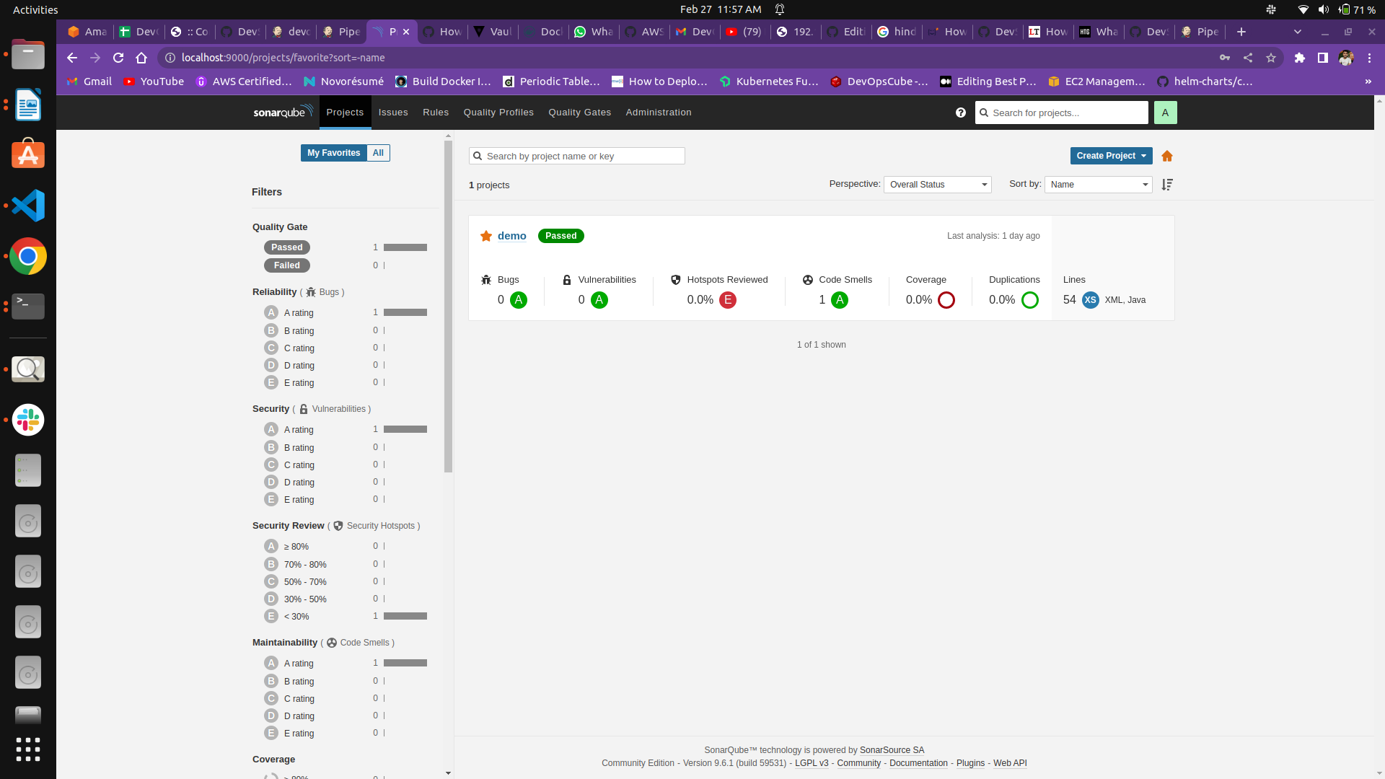Click the Maintainability A rating distribution bar
Viewport: 1385px width, 779px height.
[x=405, y=663]
